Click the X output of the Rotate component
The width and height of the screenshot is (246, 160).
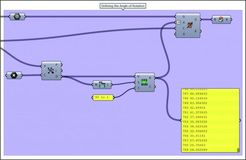(x=195, y=31)
